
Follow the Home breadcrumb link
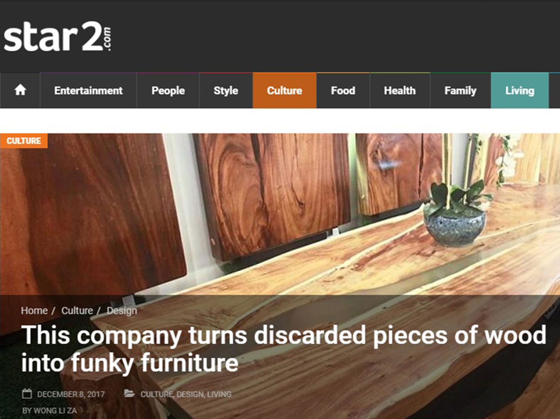coord(34,311)
